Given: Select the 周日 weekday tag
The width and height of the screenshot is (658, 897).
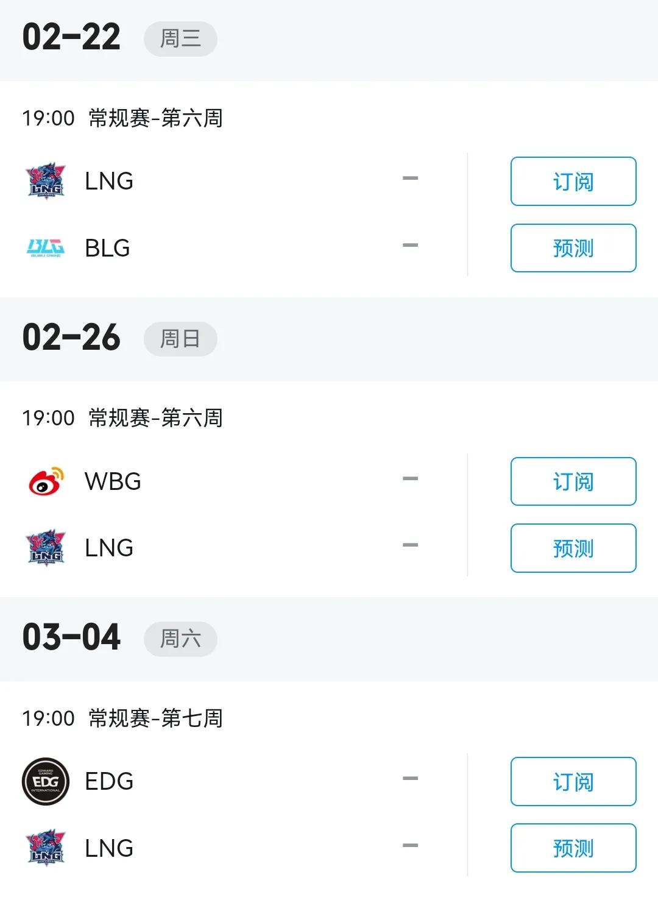Looking at the screenshot, I should (x=180, y=339).
